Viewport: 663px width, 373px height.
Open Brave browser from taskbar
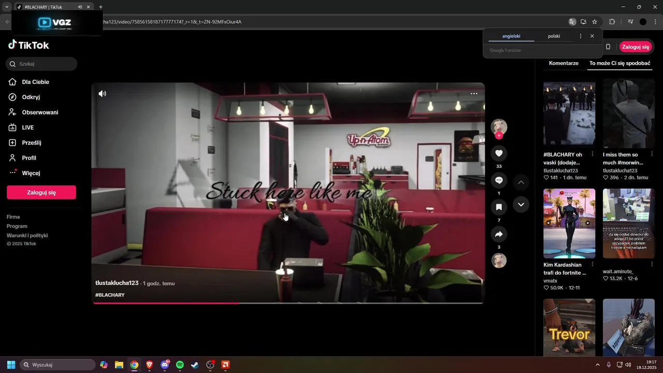[150, 365]
